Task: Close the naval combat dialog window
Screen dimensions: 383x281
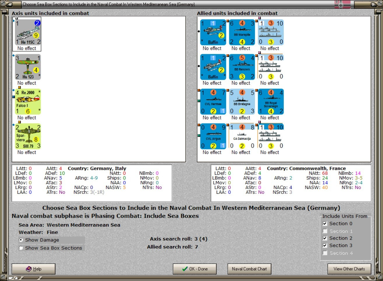Action: [x=373, y=4]
